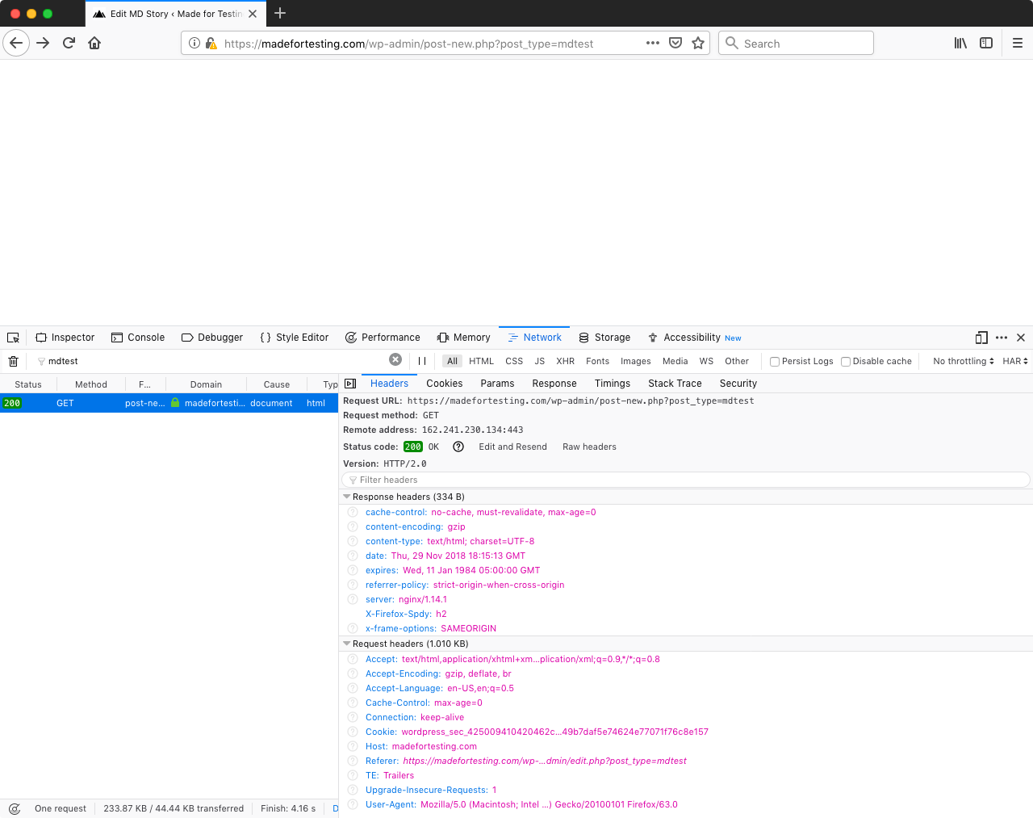
Task: Open the Style Editor tab
Action: (x=295, y=338)
